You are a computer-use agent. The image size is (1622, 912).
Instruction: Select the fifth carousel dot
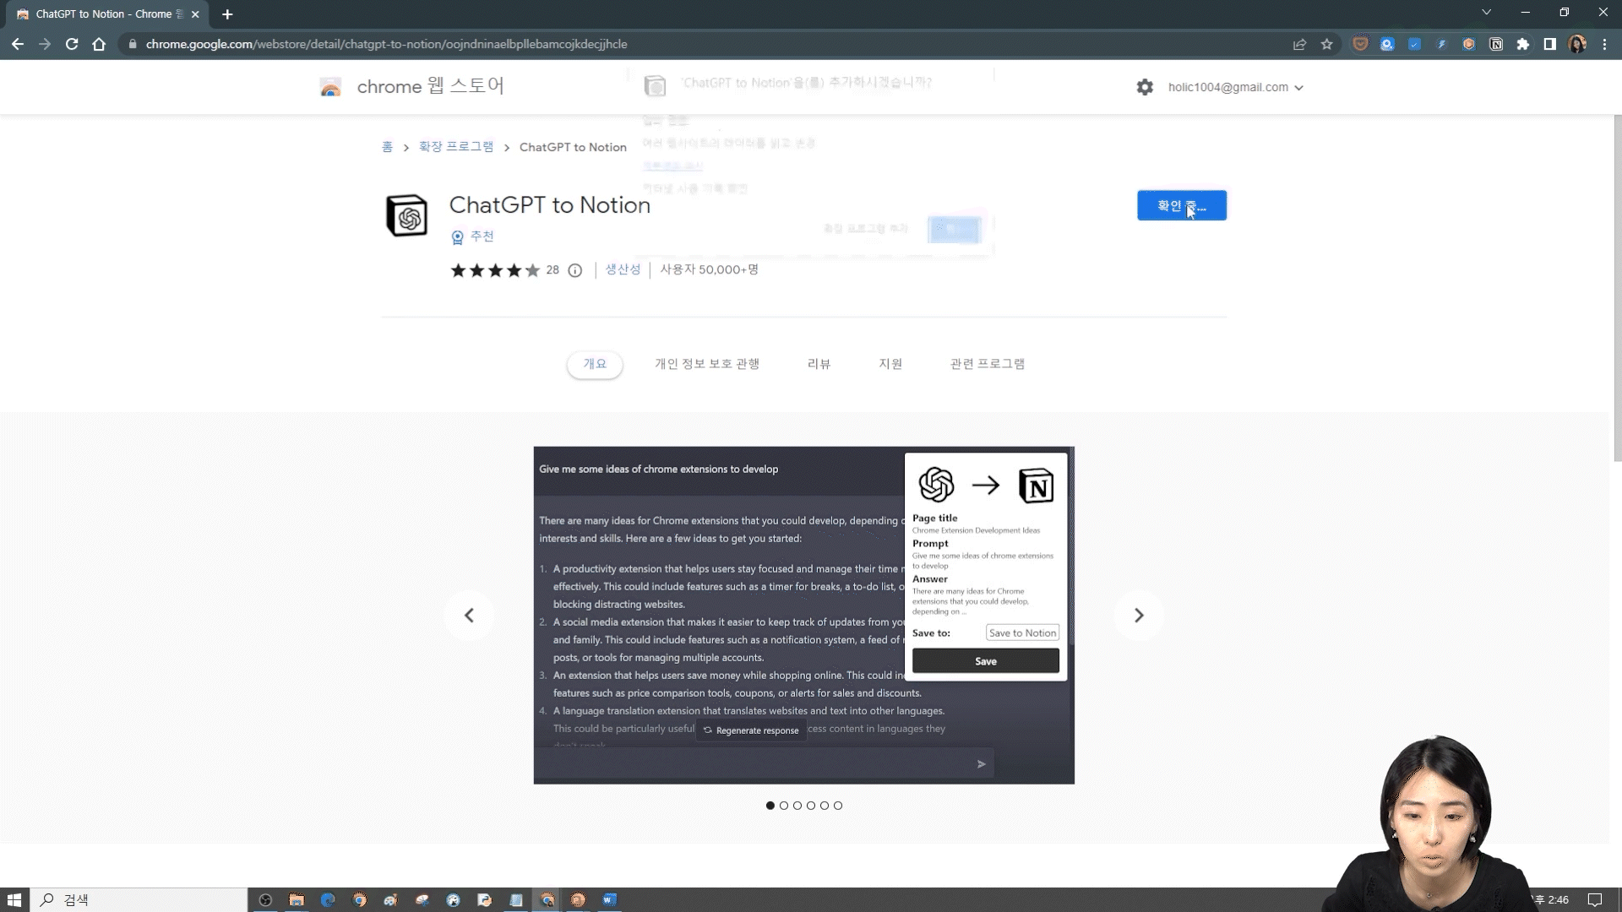coord(825,806)
